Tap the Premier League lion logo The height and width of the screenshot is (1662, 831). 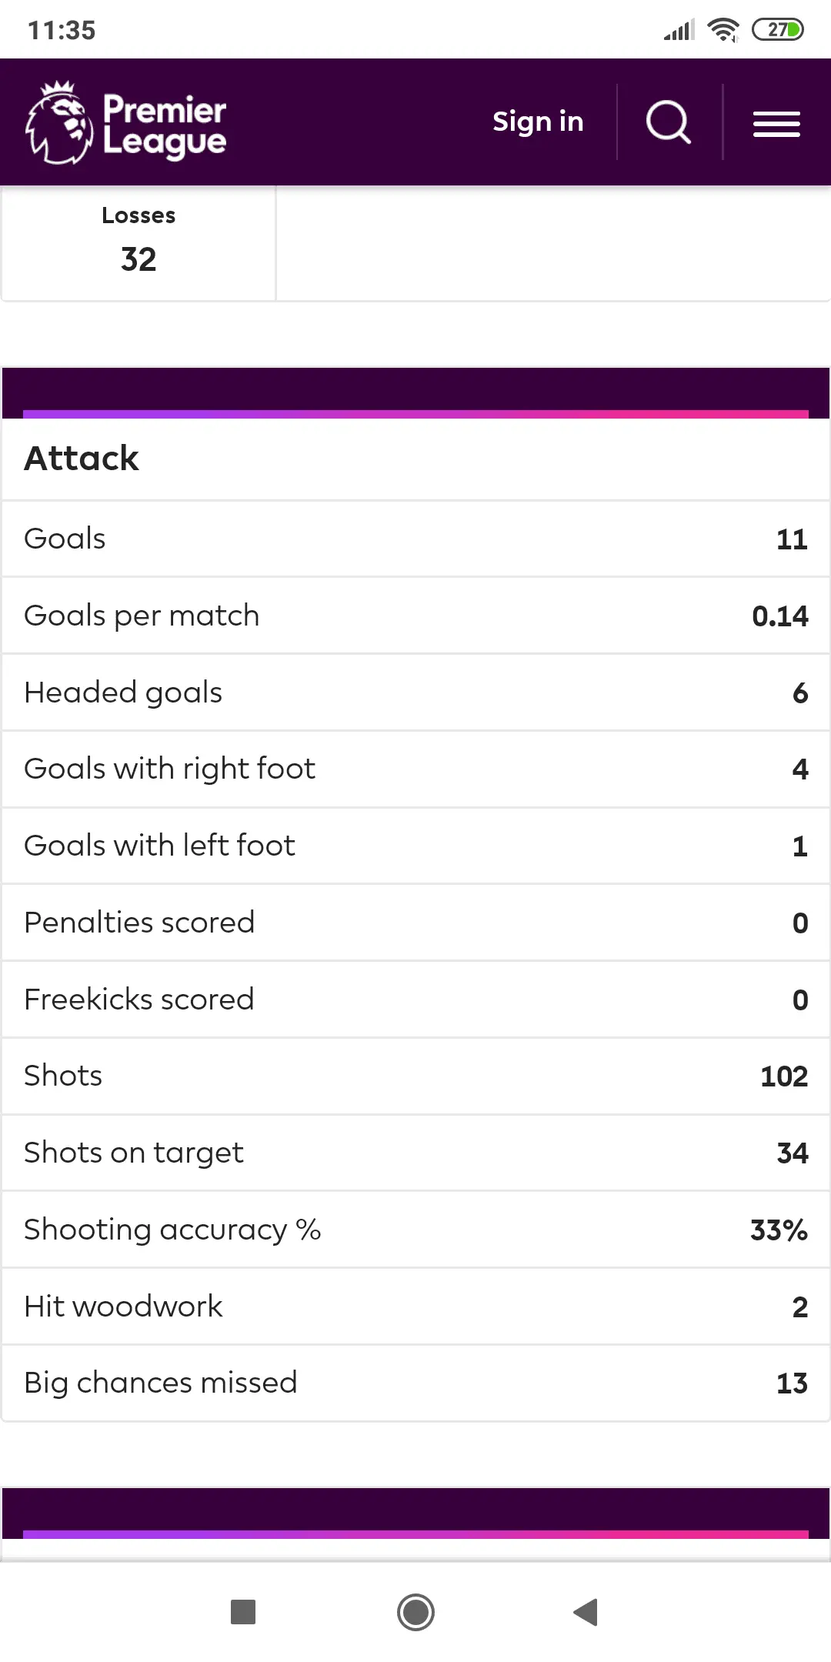pyautogui.click(x=59, y=122)
